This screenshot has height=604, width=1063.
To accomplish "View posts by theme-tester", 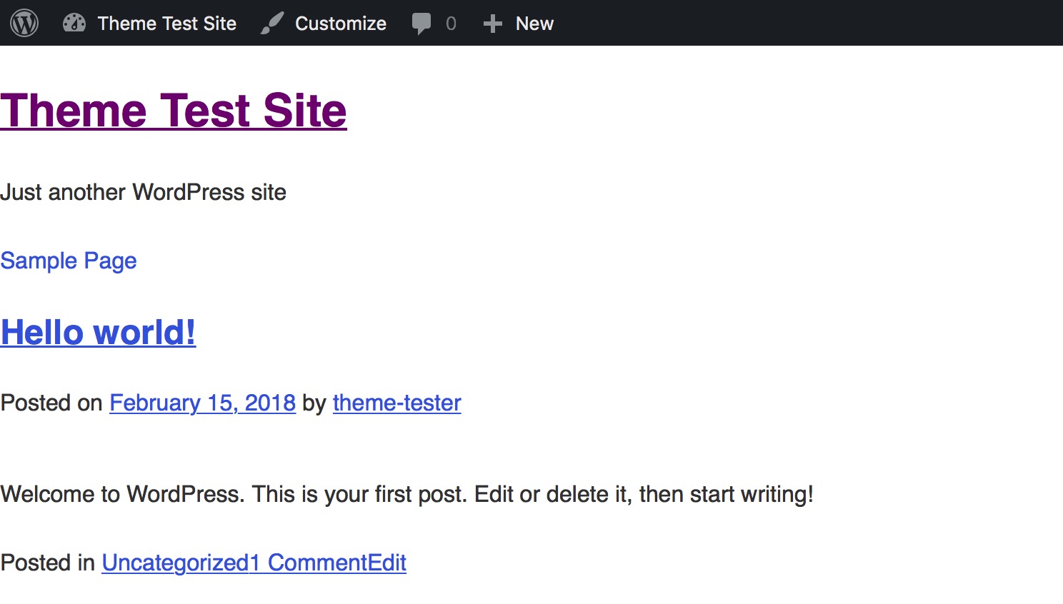I will (396, 403).
